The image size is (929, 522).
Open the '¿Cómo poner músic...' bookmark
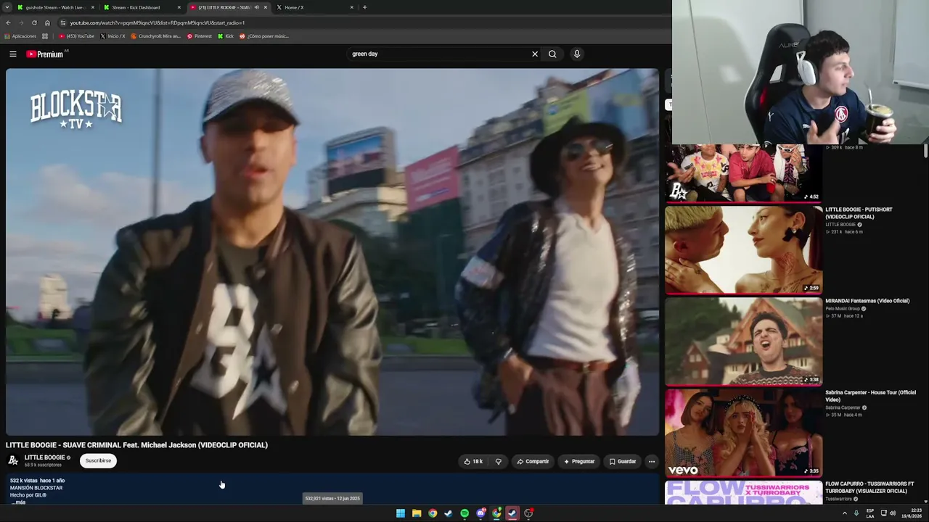(264, 36)
